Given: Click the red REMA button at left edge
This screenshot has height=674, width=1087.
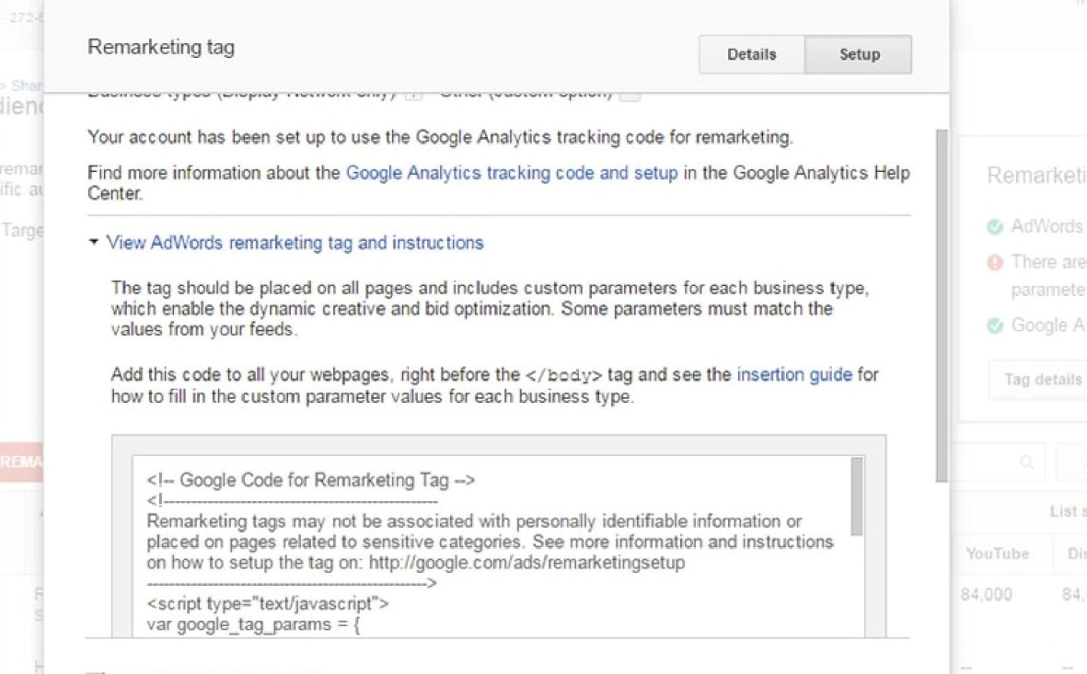Looking at the screenshot, I should (x=20, y=462).
